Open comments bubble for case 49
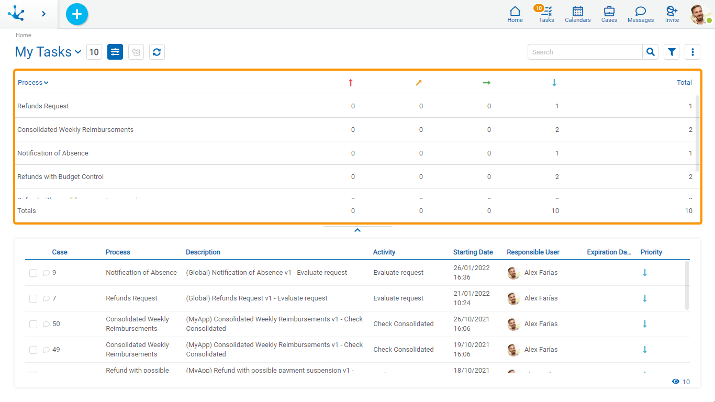This screenshot has height=402, width=715. pos(46,350)
